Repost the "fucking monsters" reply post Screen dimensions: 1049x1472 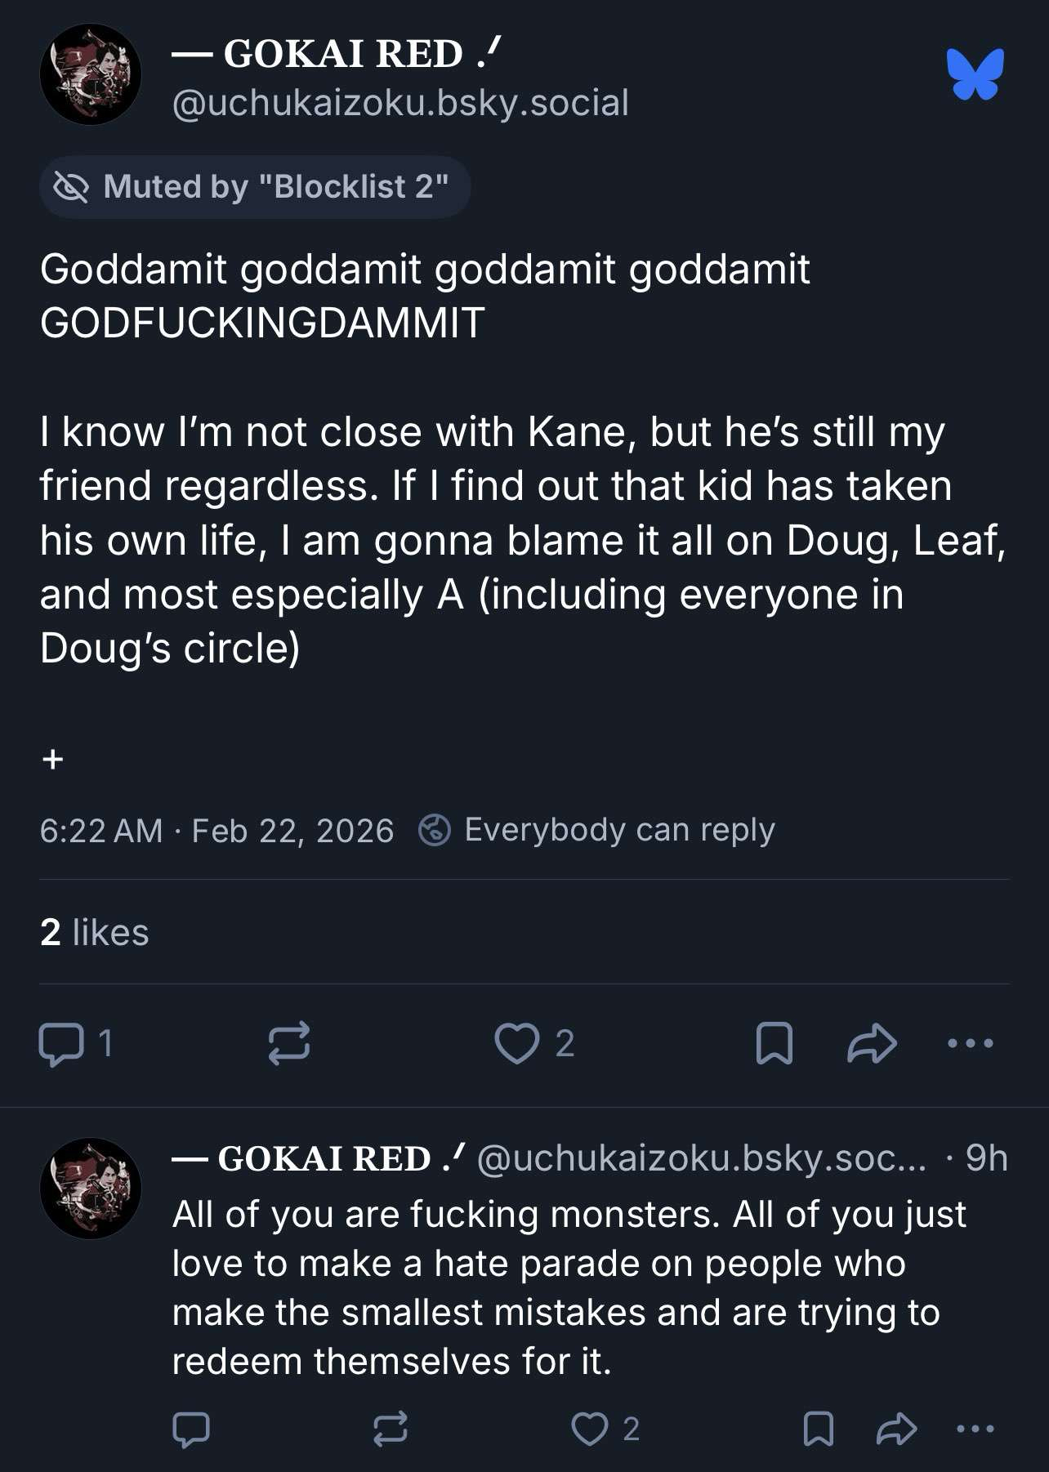tap(391, 1430)
